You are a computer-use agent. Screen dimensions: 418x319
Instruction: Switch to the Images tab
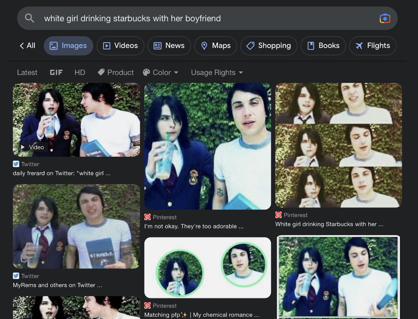pyautogui.click(x=68, y=45)
